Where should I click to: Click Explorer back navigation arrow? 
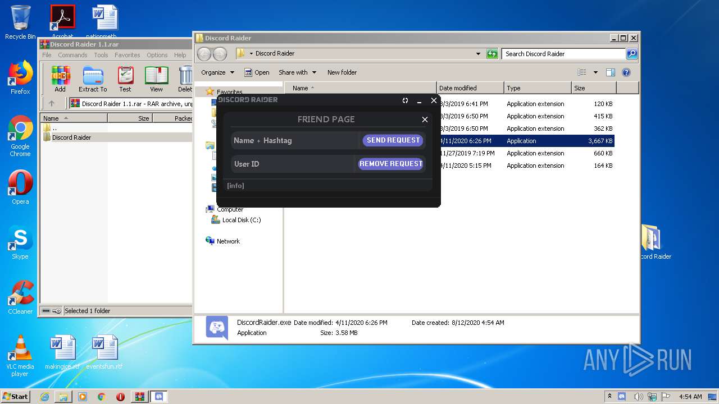[204, 54]
